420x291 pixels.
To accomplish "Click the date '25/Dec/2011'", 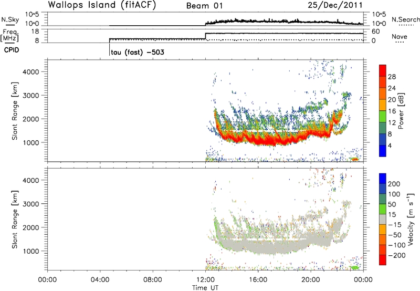I will click(335, 5).
